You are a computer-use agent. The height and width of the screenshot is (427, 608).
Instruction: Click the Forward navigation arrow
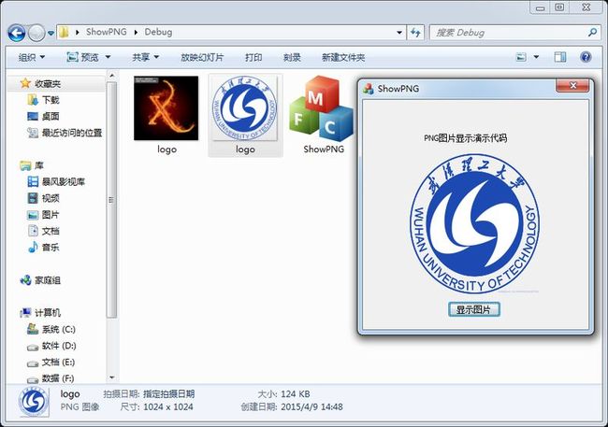click(36, 33)
